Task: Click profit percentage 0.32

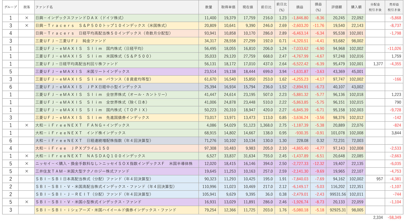Action: tap(320, 141)
